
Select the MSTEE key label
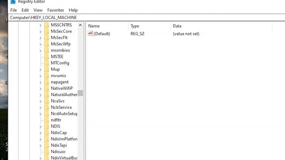pos(57,56)
